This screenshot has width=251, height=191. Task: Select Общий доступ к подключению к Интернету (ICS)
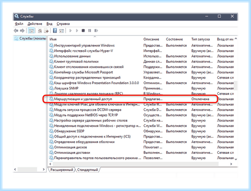[92, 136]
